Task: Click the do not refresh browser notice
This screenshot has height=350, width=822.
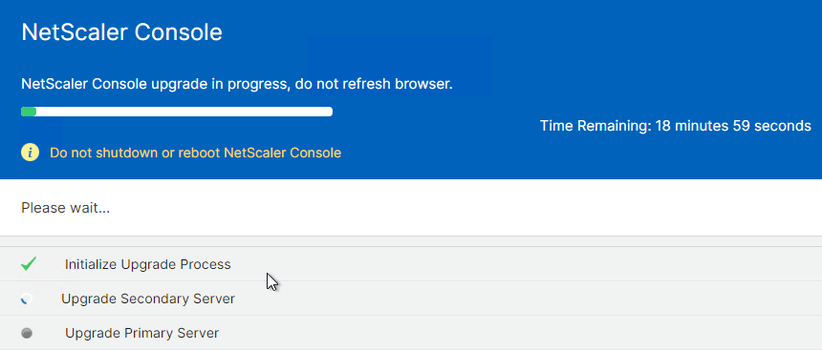Action: tap(374, 84)
